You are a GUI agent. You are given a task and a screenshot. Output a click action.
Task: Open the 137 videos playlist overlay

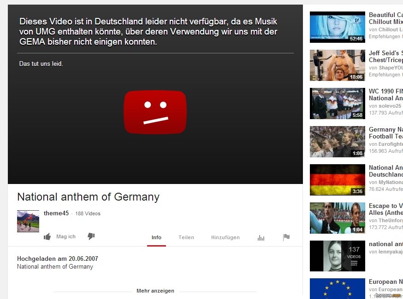click(x=354, y=256)
